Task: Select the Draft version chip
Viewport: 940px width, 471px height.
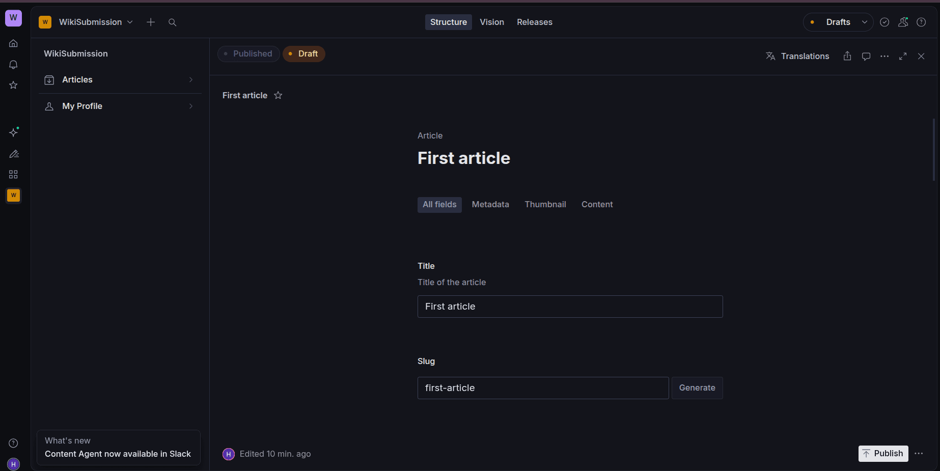Action: pos(304,53)
